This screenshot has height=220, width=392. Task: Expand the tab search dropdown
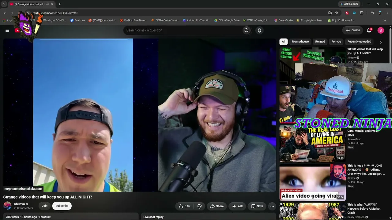tap(4, 4)
